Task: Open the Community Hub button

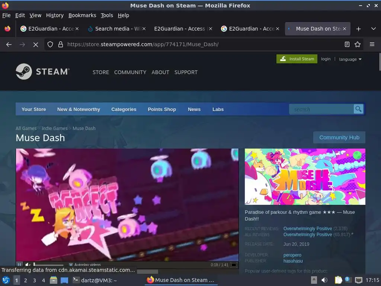Action: click(x=339, y=137)
